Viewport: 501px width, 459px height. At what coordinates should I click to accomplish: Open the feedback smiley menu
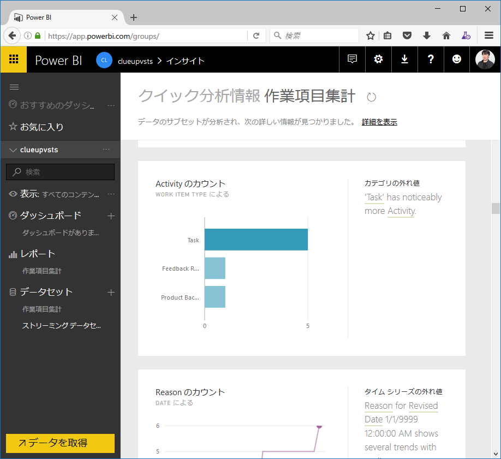[x=457, y=59]
